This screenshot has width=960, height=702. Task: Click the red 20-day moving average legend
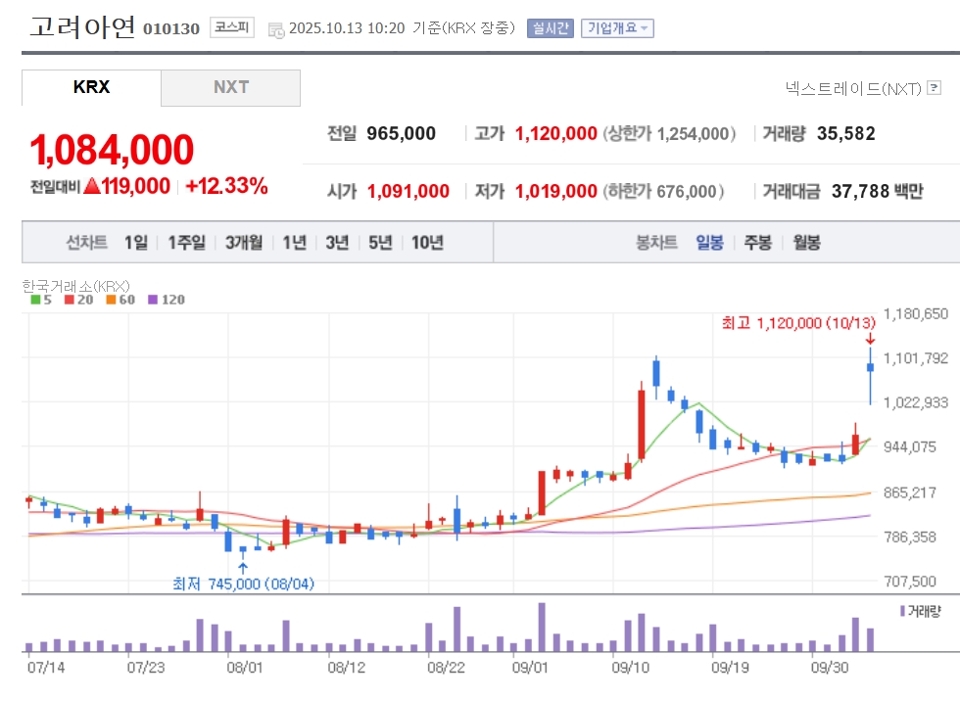79,300
